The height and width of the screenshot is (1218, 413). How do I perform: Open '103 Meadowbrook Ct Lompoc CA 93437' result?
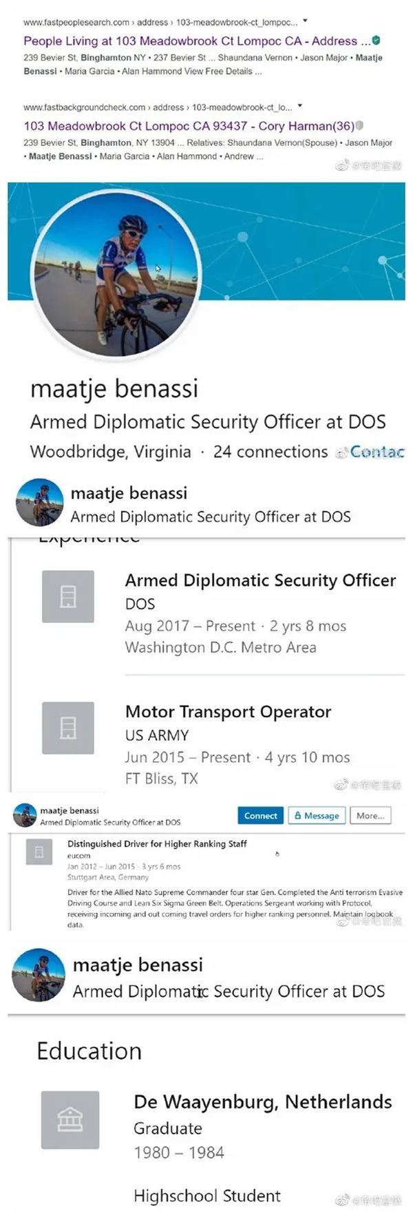point(189,126)
